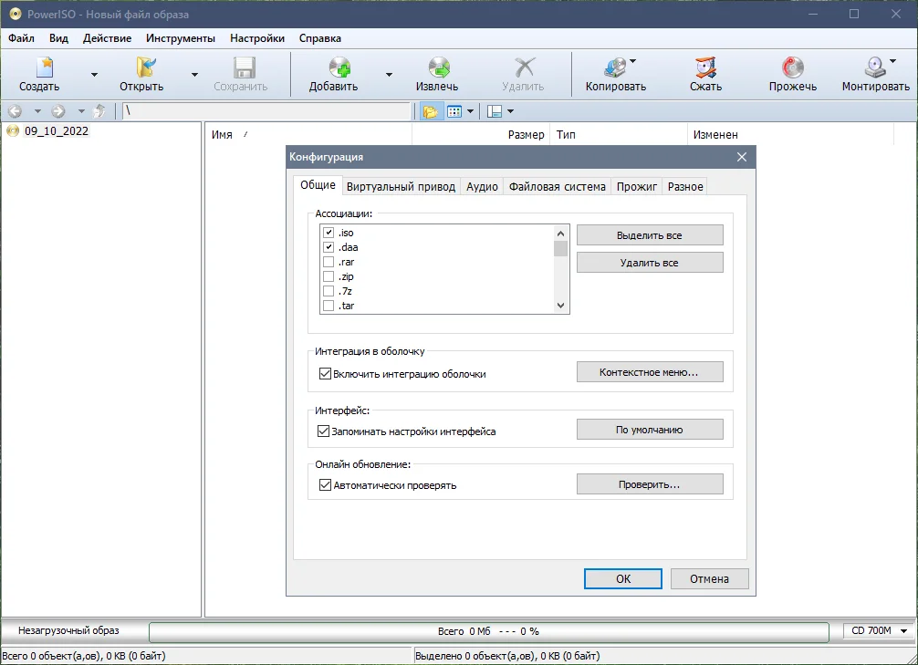
Task: Select the Копировать disc copy icon
Action: tap(616, 68)
